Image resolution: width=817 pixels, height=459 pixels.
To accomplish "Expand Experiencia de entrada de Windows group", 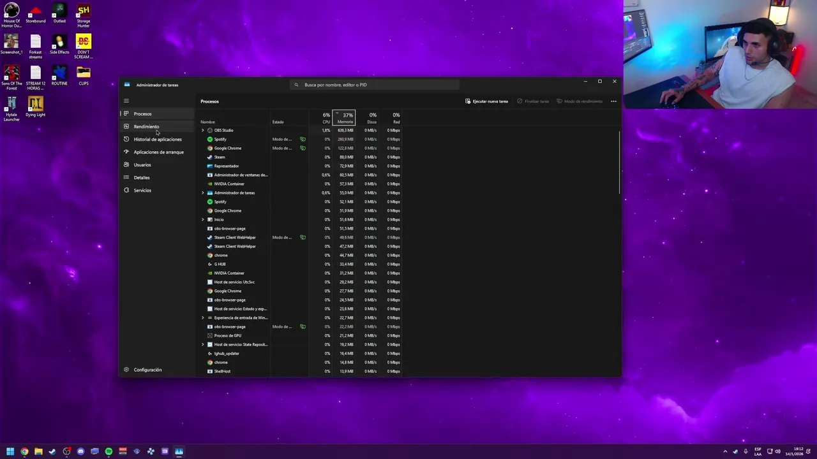I will click(203, 317).
